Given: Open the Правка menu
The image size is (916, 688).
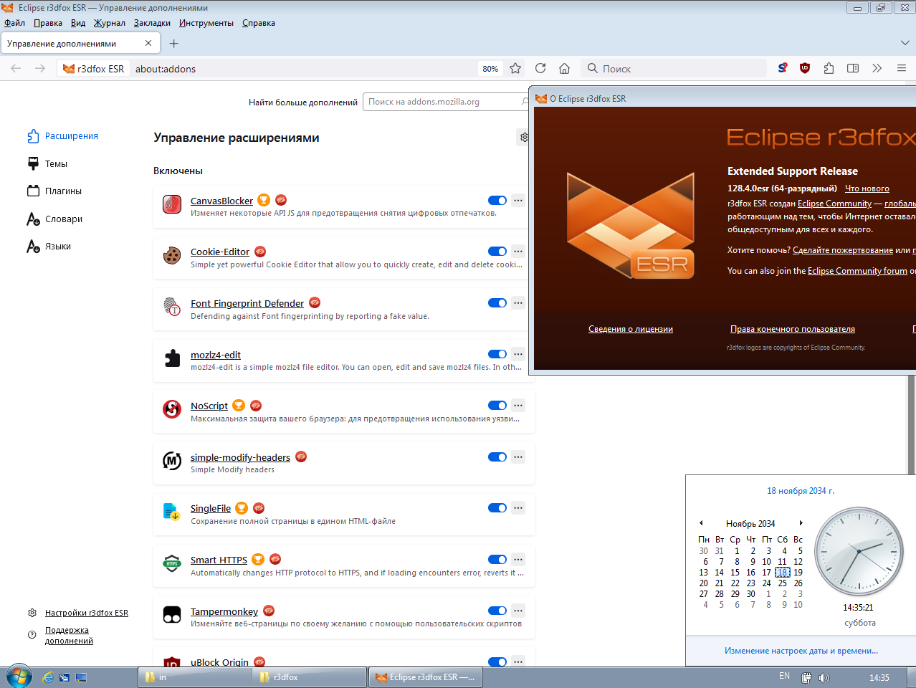Looking at the screenshot, I should [x=48, y=23].
